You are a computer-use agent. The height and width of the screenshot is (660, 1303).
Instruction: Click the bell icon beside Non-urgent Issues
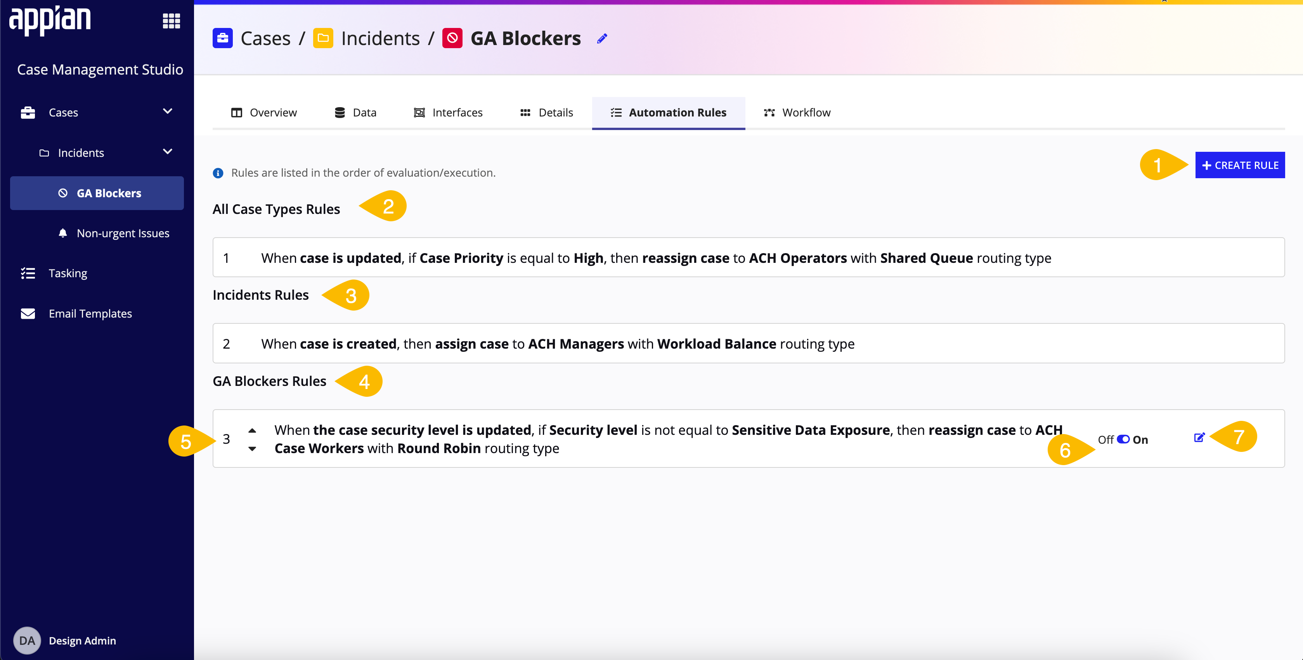pyautogui.click(x=63, y=233)
